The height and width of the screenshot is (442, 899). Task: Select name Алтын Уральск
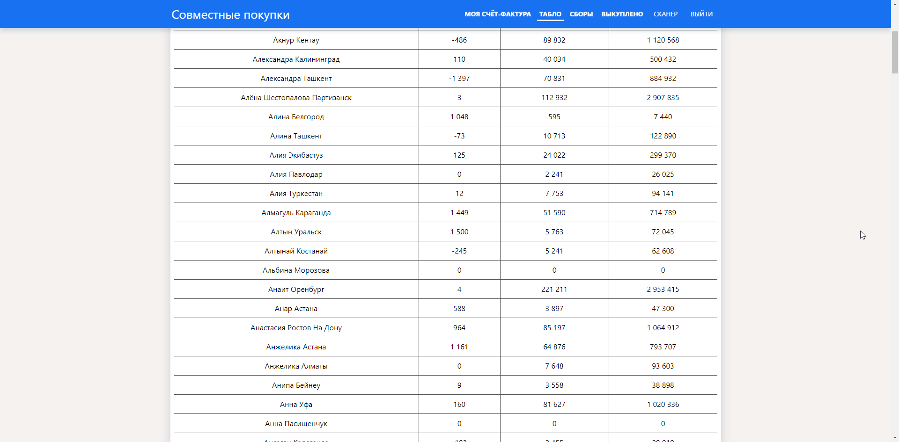[296, 232]
